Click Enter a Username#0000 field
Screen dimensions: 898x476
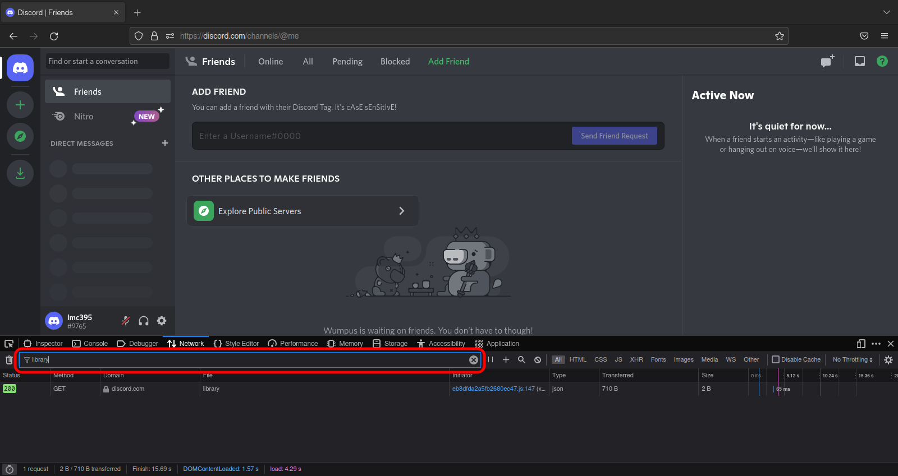[382, 136]
